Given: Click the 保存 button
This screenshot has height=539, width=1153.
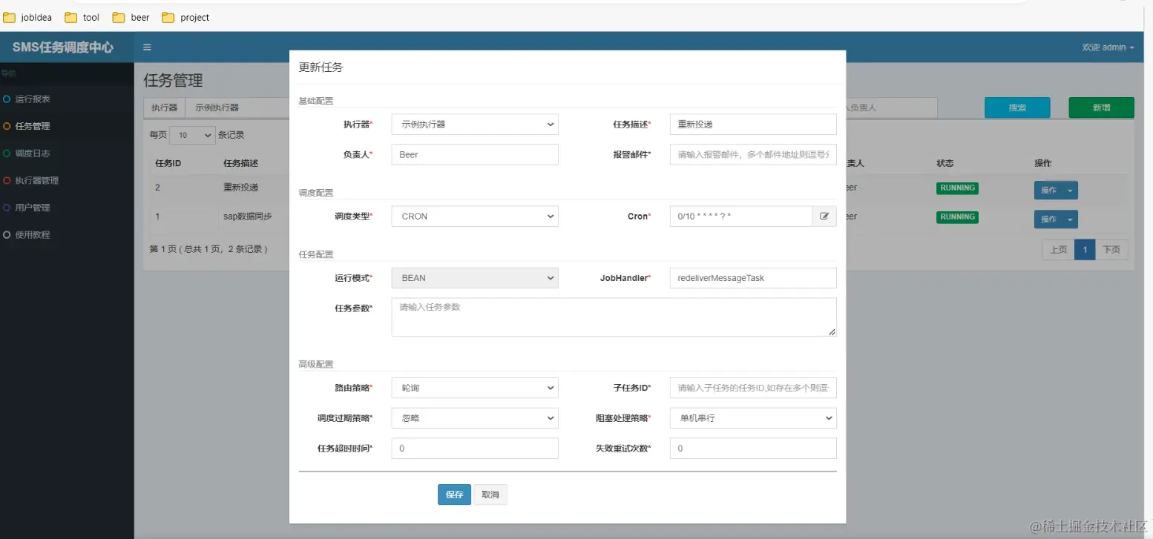Looking at the screenshot, I should pyautogui.click(x=454, y=495).
